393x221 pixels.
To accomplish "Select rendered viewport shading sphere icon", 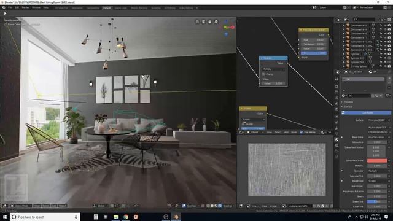I will pyautogui.click(x=220, y=206).
